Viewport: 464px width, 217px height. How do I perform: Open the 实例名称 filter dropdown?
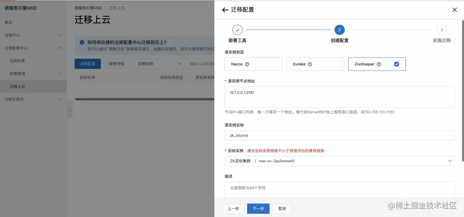[158, 64]
